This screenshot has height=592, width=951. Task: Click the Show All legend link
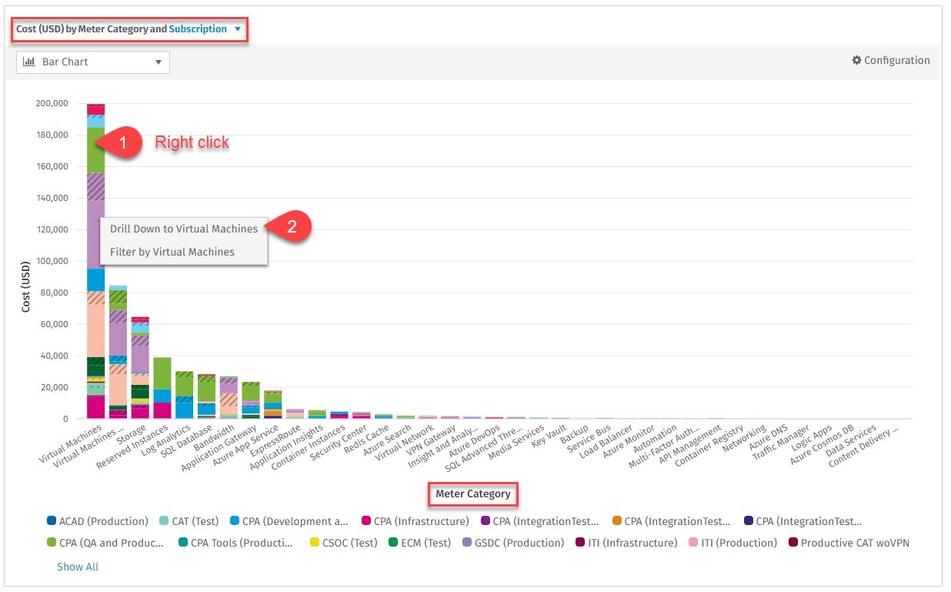[78, 567]
